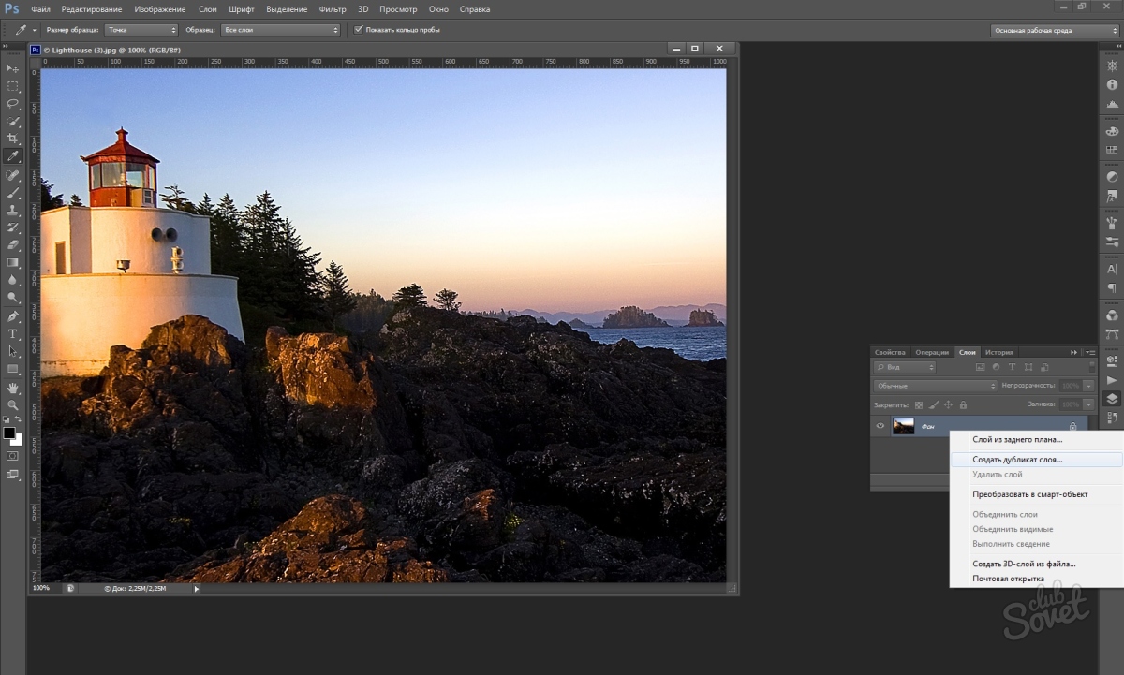Toggle lock all icon in Закрепить row
The width and height of the screenshot is (1124, 675).
click(x=963, y=404)
